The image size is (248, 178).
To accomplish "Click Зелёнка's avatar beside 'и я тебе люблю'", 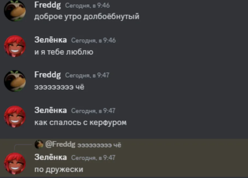I will pyautogui.click(x=15, y=46).
